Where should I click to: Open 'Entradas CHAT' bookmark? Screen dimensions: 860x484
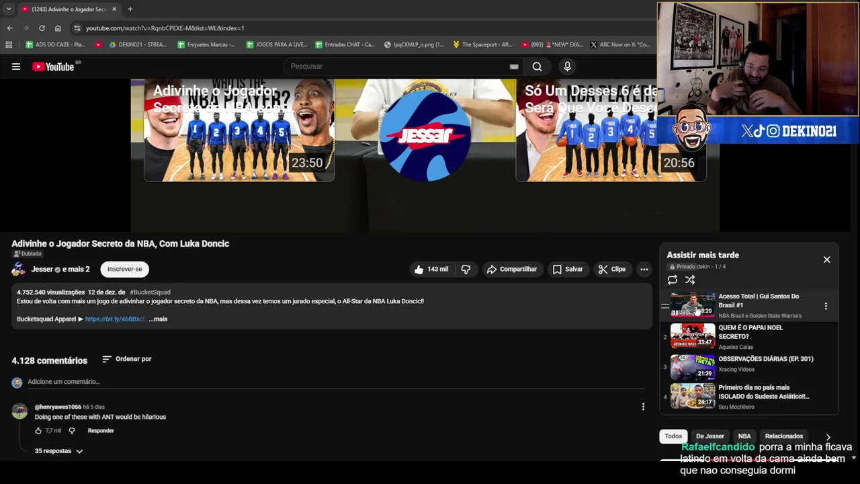(345, 44)
